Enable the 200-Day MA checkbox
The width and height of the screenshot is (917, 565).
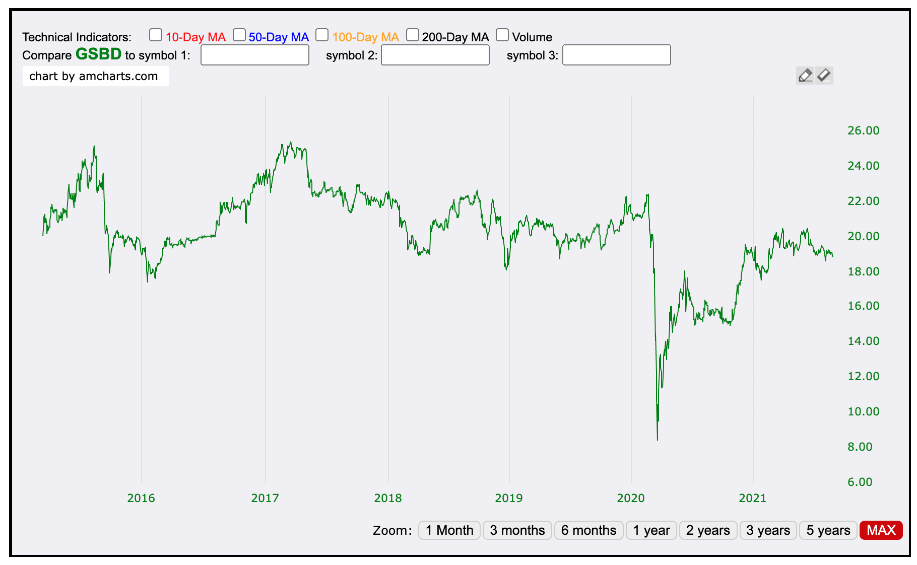pos(413,35)
